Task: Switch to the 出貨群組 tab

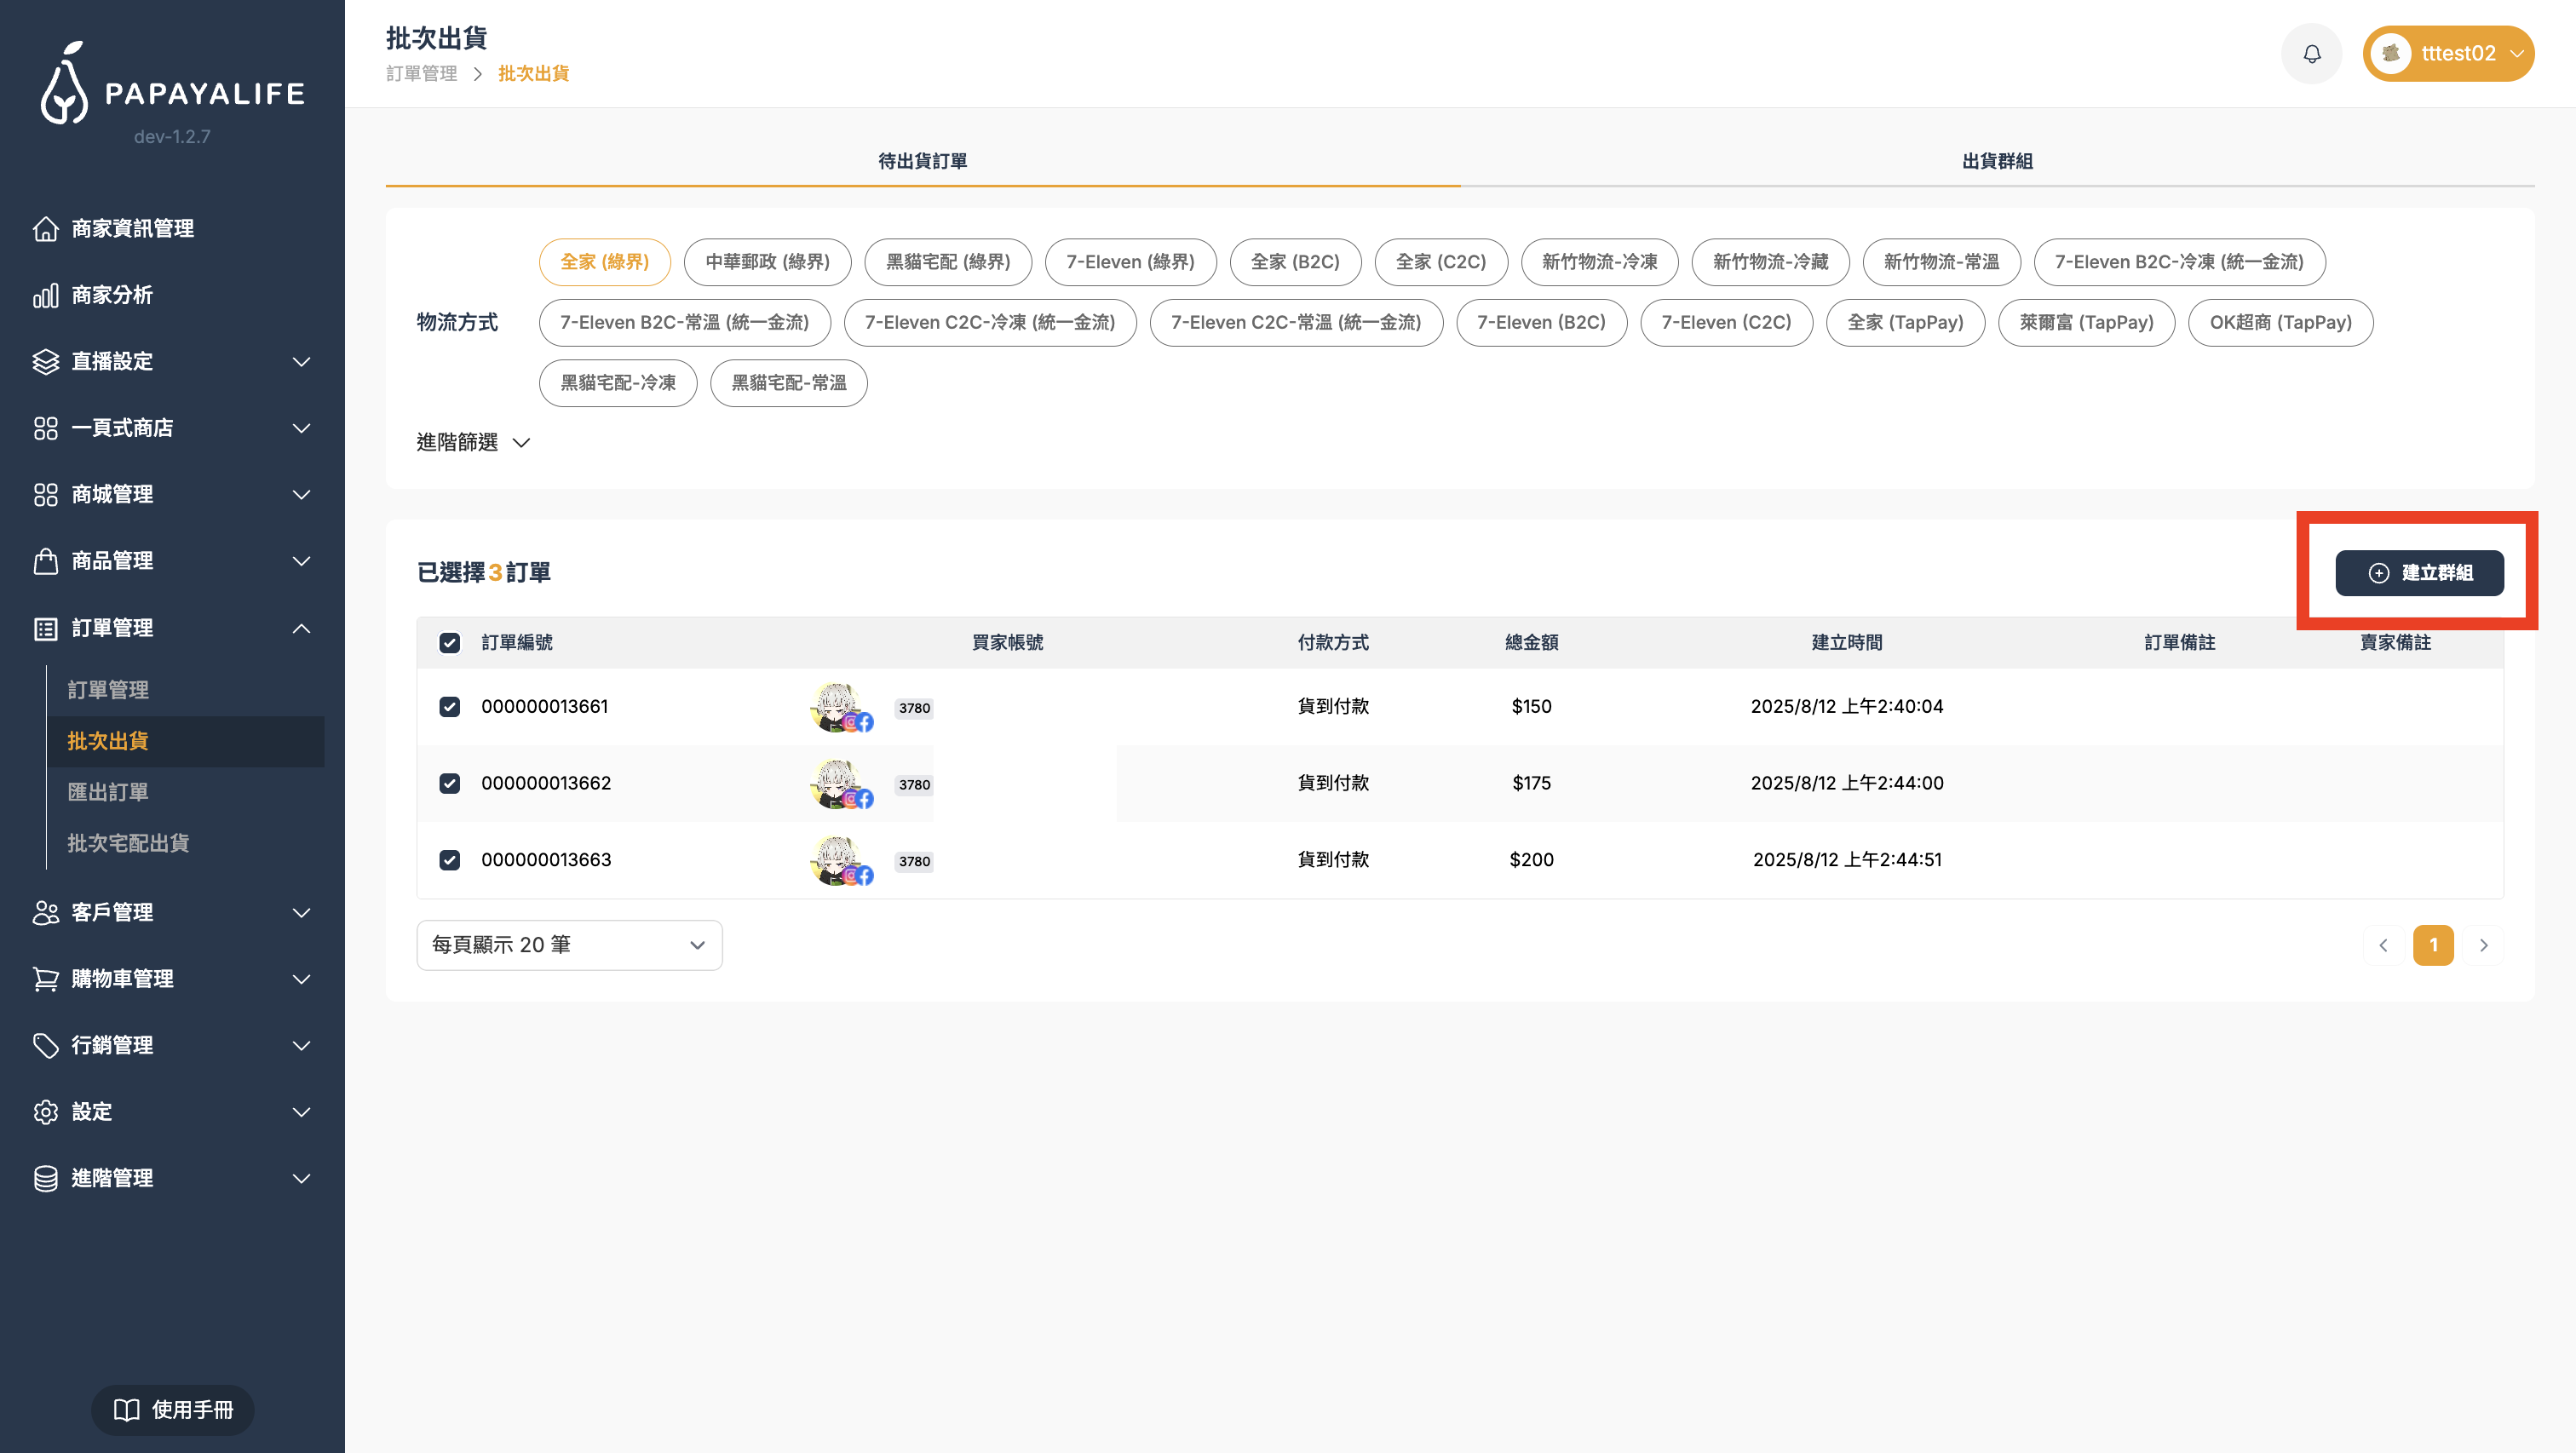Action: point(1996,161)
